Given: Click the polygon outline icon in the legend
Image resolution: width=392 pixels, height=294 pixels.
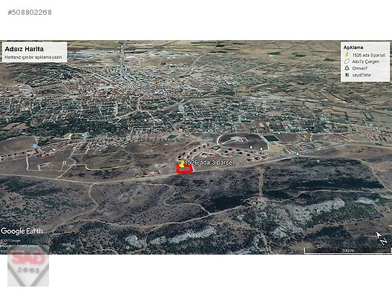Looking at the screenshot, I should coord(347,62).
